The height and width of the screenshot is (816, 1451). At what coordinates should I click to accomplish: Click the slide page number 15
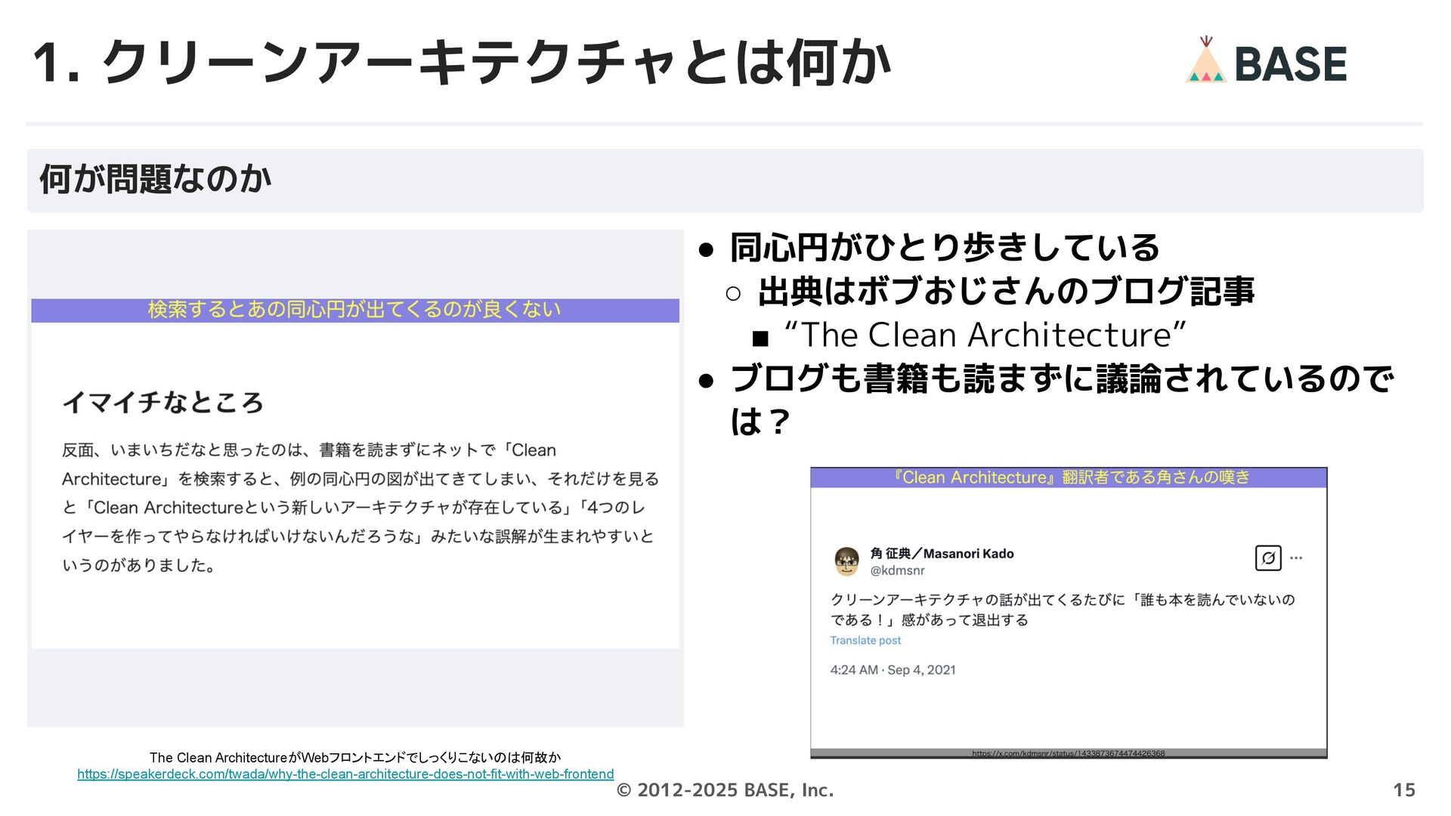(x=1403, y=790)
